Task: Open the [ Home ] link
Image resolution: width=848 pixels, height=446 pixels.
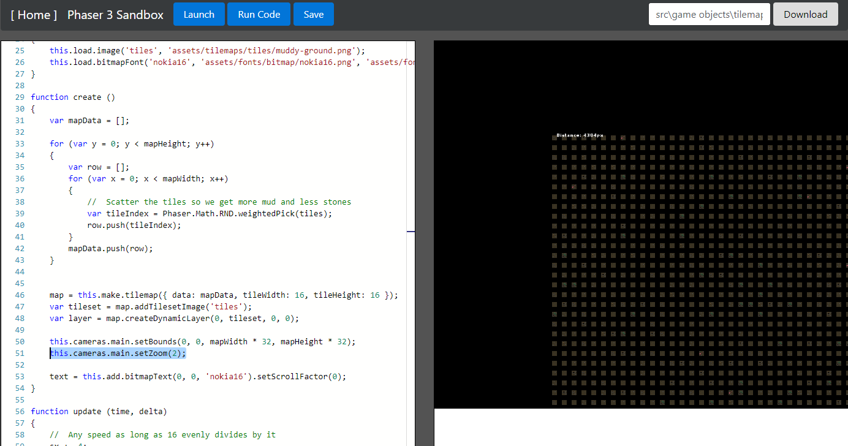Action: coord(34,14)
